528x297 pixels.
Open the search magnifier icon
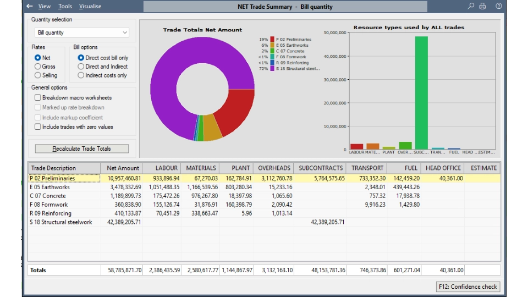470,6
